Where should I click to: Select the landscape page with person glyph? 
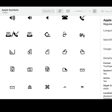click(30, 70)
